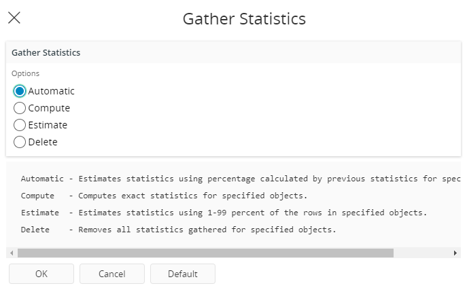Screen dimensions: 467x288
Task: Select the Automatic radio option
Action: 20,91
